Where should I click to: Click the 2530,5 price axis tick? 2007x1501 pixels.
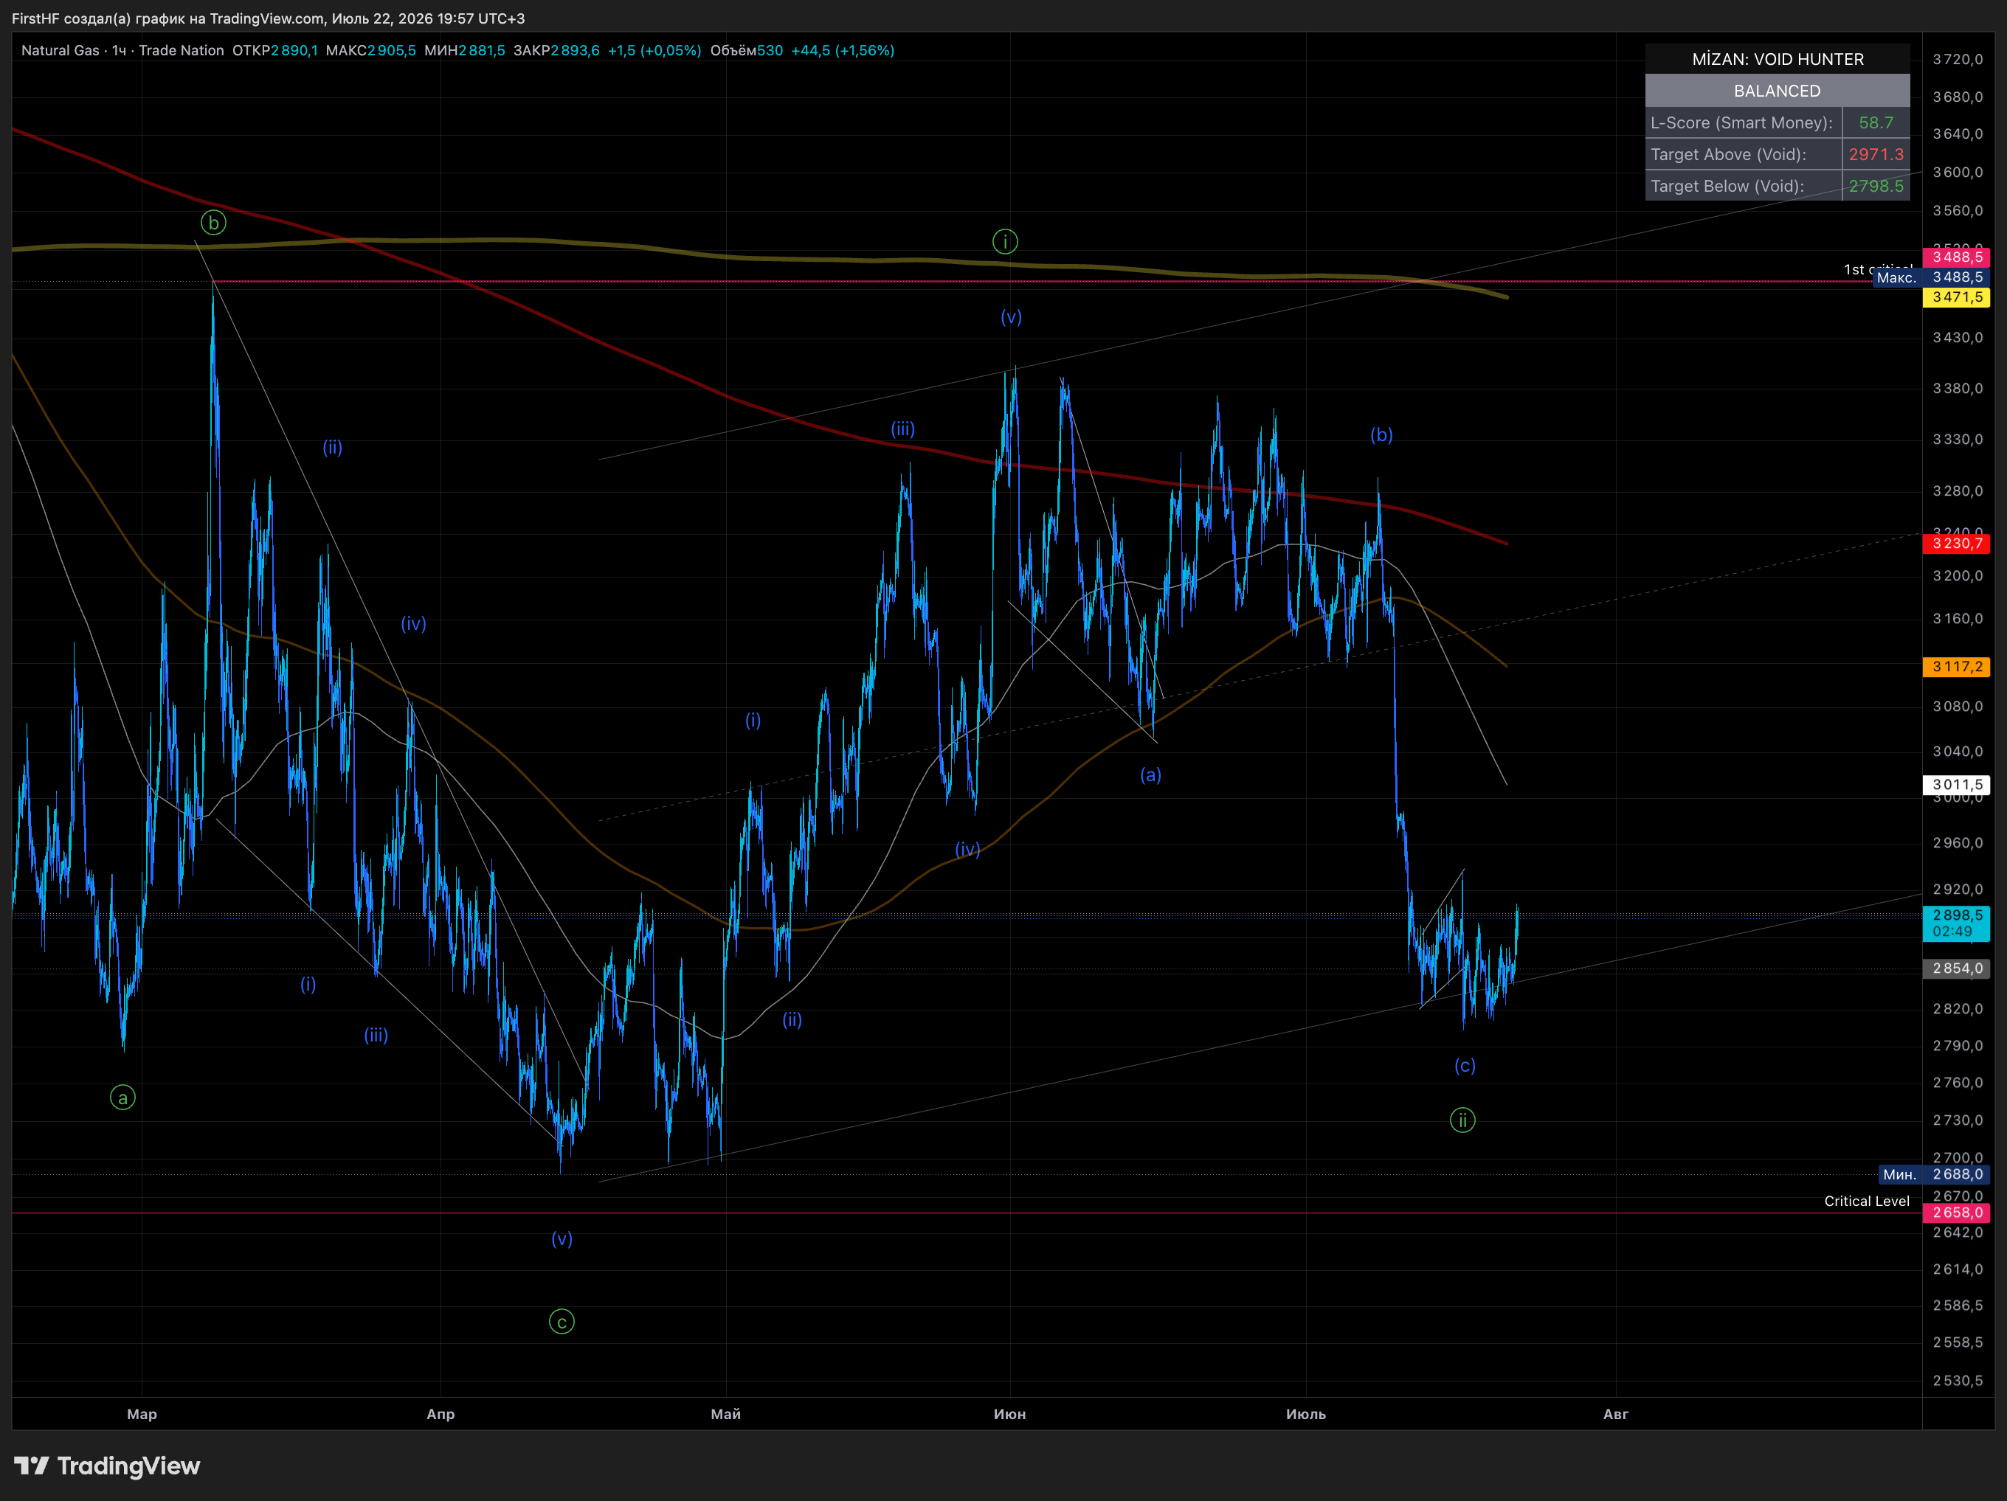click(1957, 1380)
